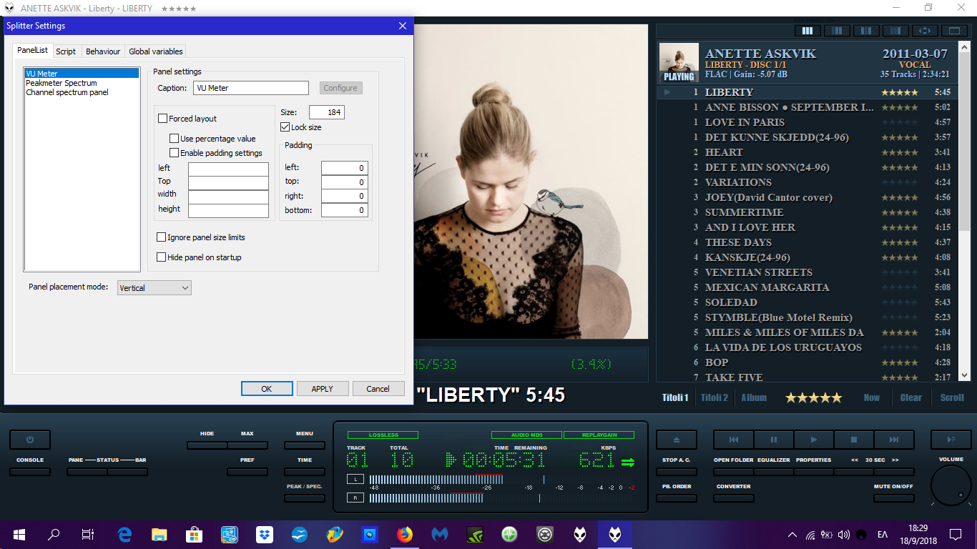This screenshot has width=977, height=549.
Task: Enable the Forced layout checkbox
Action: 163,119
